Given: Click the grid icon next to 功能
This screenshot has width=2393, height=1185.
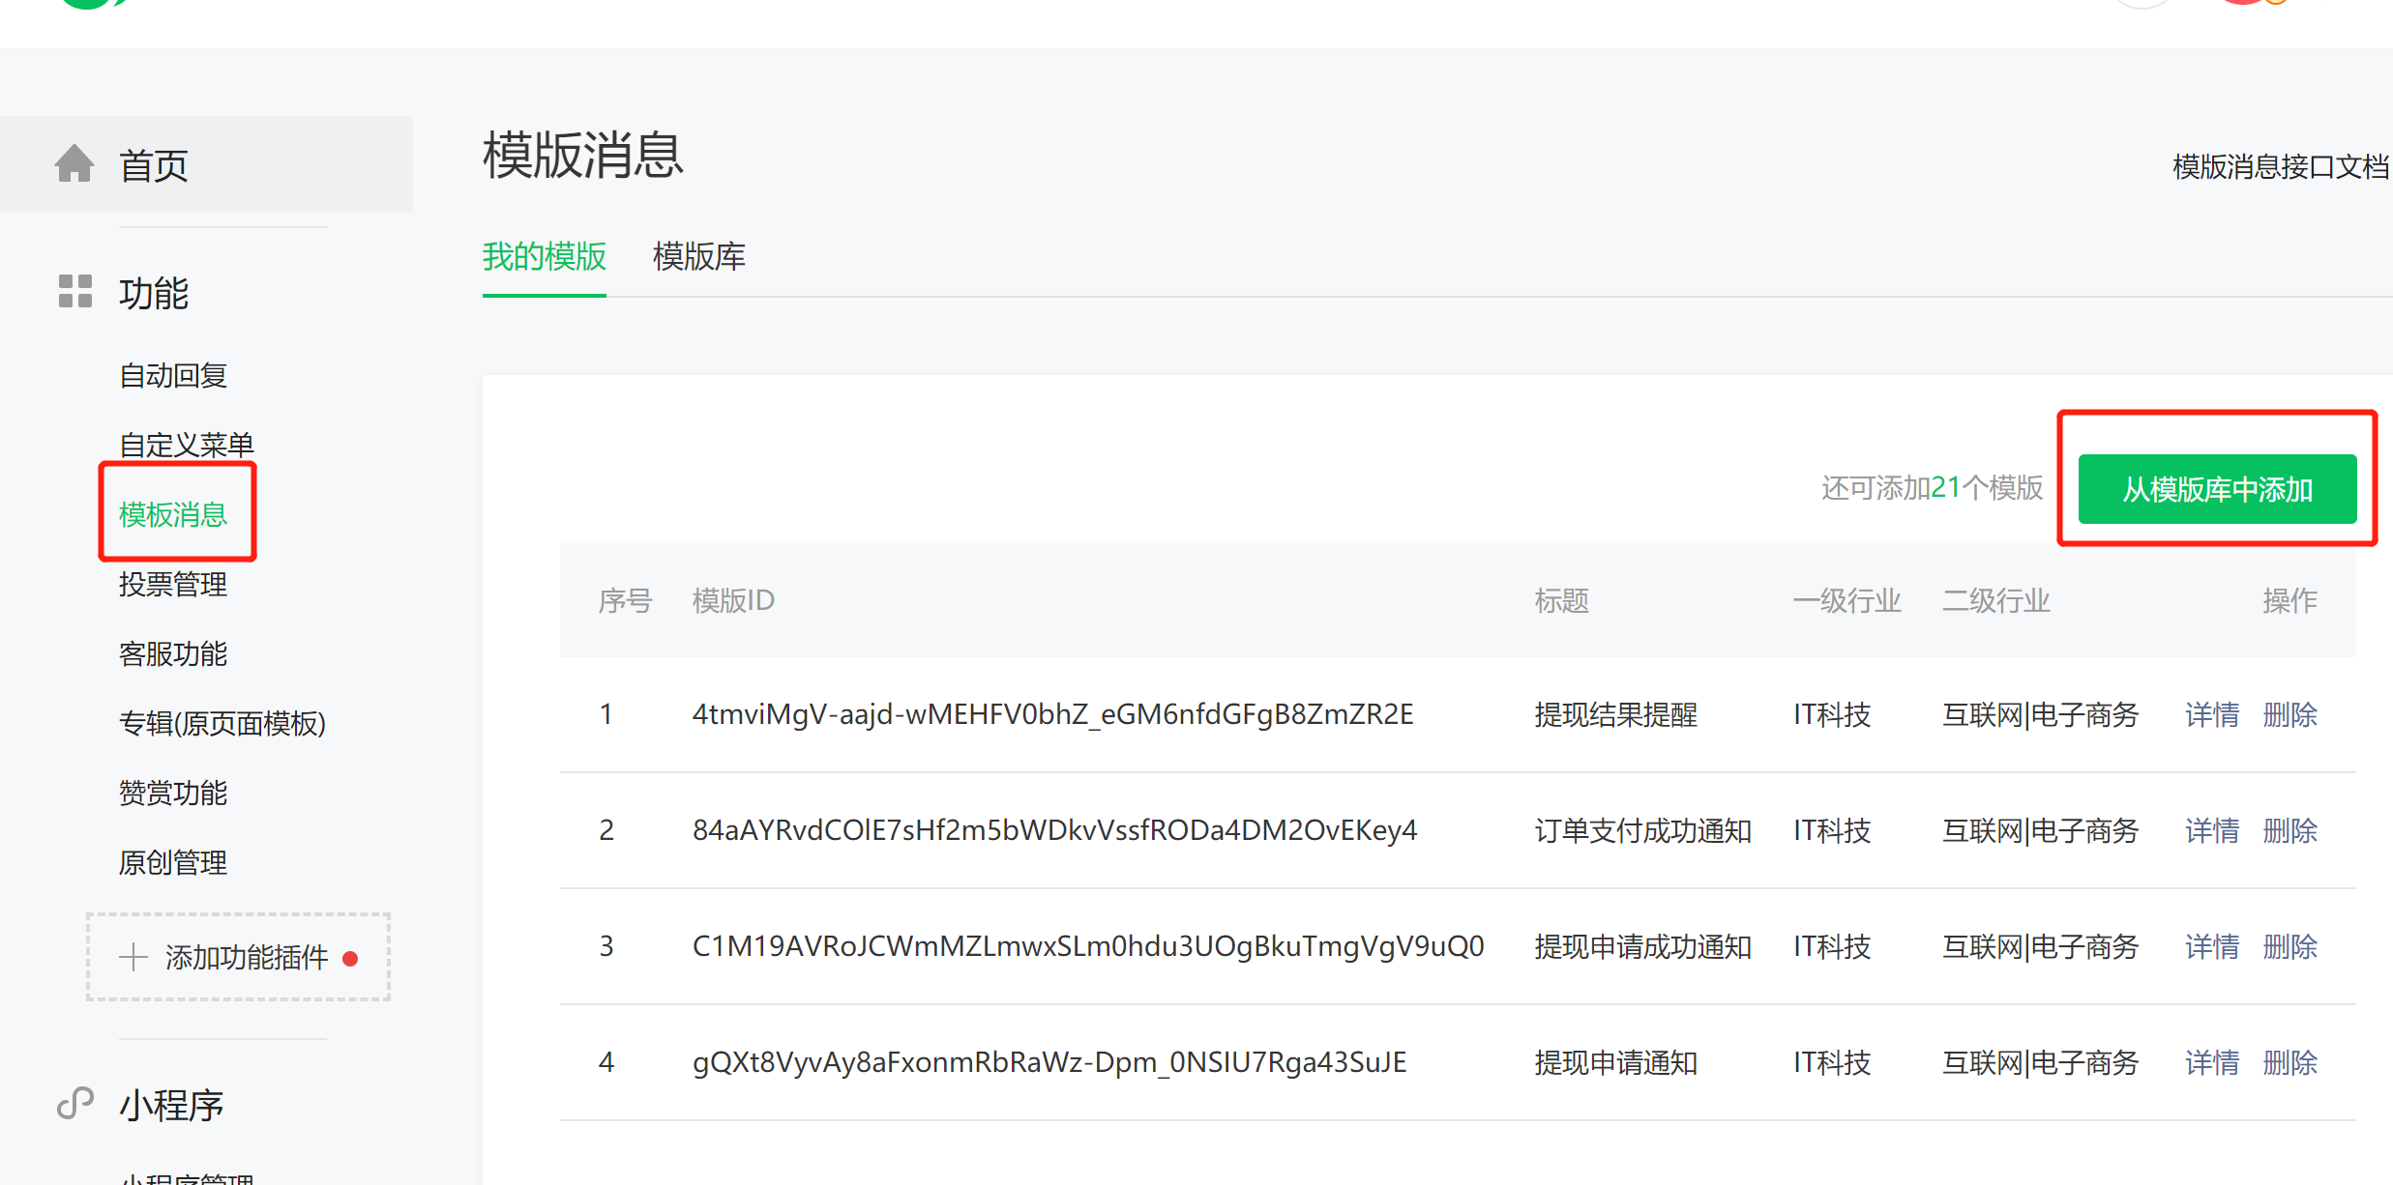Looking at the screenshot, I should tap(74, 291).
